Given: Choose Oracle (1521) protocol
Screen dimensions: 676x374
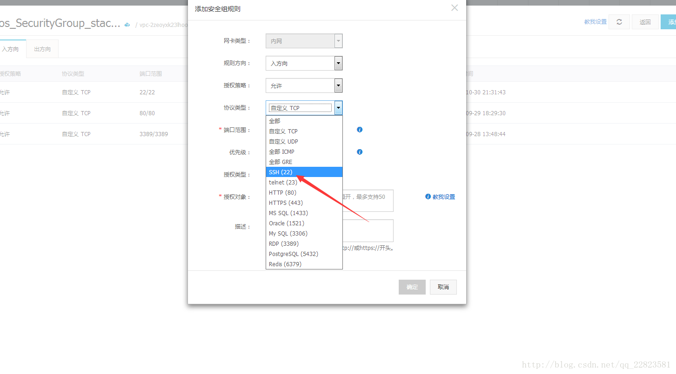Looking at the screenshot, I should (304, 223).
